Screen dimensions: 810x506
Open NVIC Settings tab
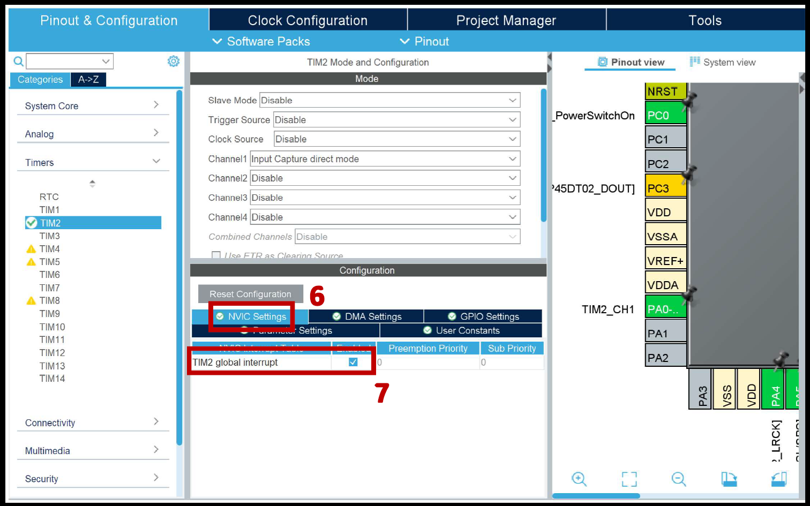251,316
